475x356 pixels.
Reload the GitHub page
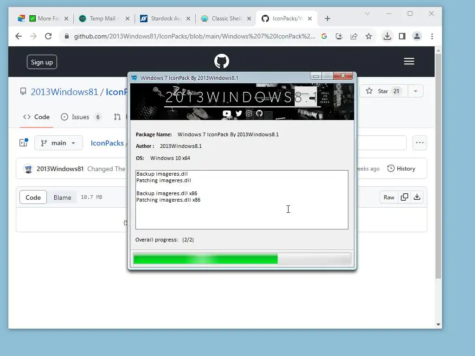[48, 36]
